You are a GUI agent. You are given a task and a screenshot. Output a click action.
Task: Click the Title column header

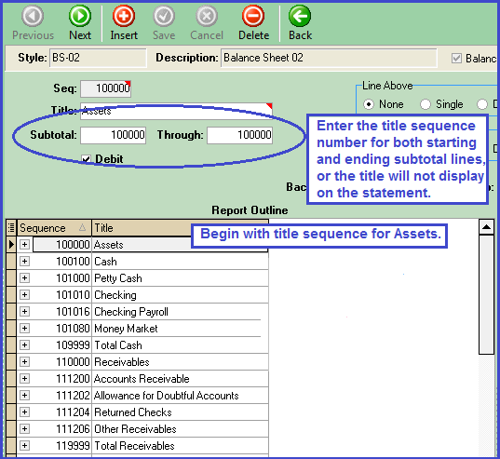pos(142,227)
